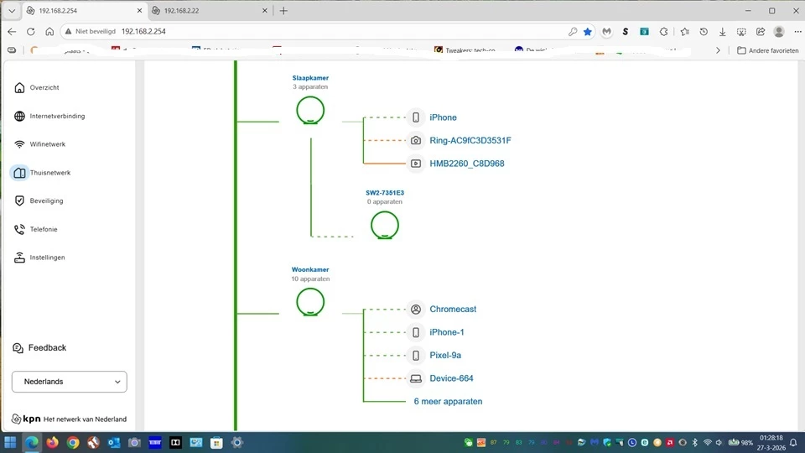The width and height of the screenshot is (805, 453).
Task: Open the browser profile avatar
Action: click(779, 32)
